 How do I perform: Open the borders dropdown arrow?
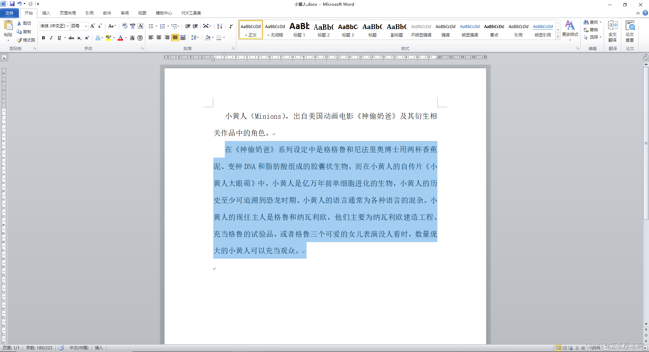(224, 38)
